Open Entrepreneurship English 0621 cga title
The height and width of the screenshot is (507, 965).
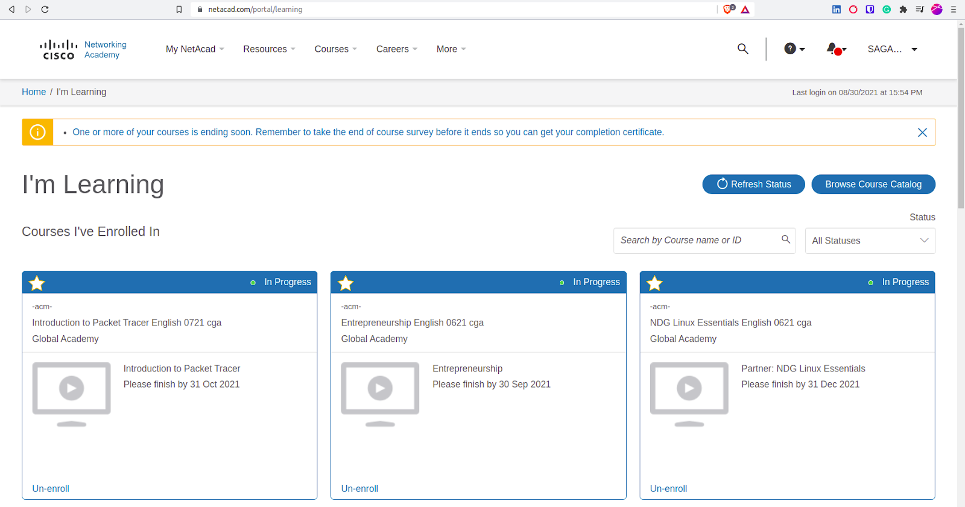coord(413,323)
